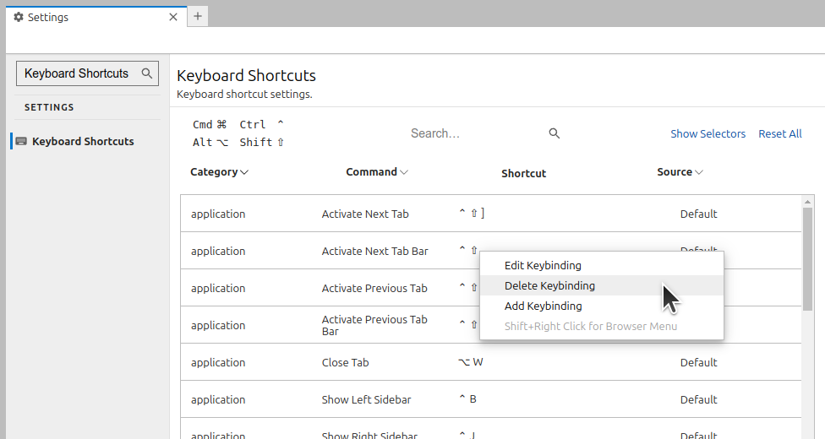The height and width of the screenshot is (439, 825).
Task: Click Reset All link
Action: click(779, 133)
